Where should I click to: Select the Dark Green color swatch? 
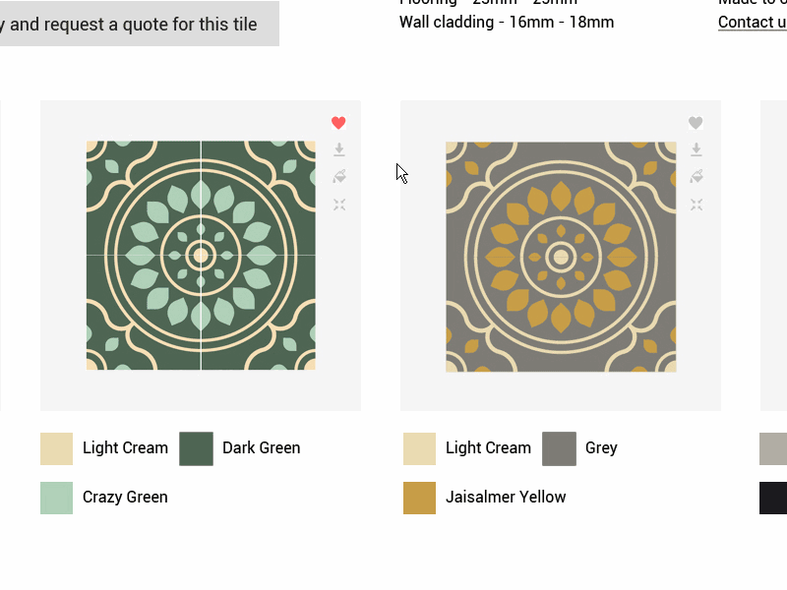pos(194,448)
